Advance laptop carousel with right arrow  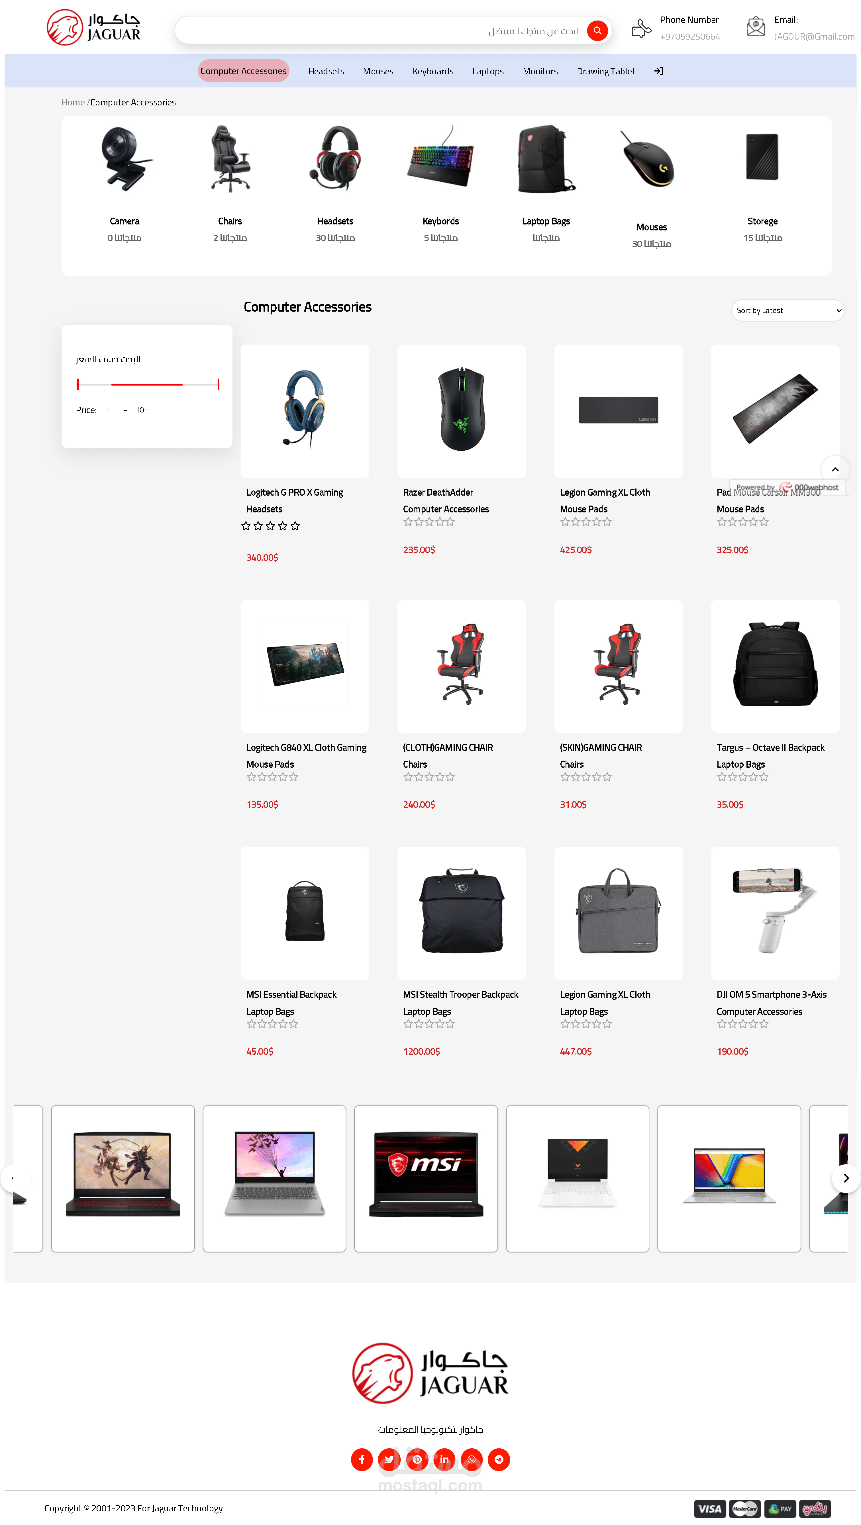[x=846, y=1178]
